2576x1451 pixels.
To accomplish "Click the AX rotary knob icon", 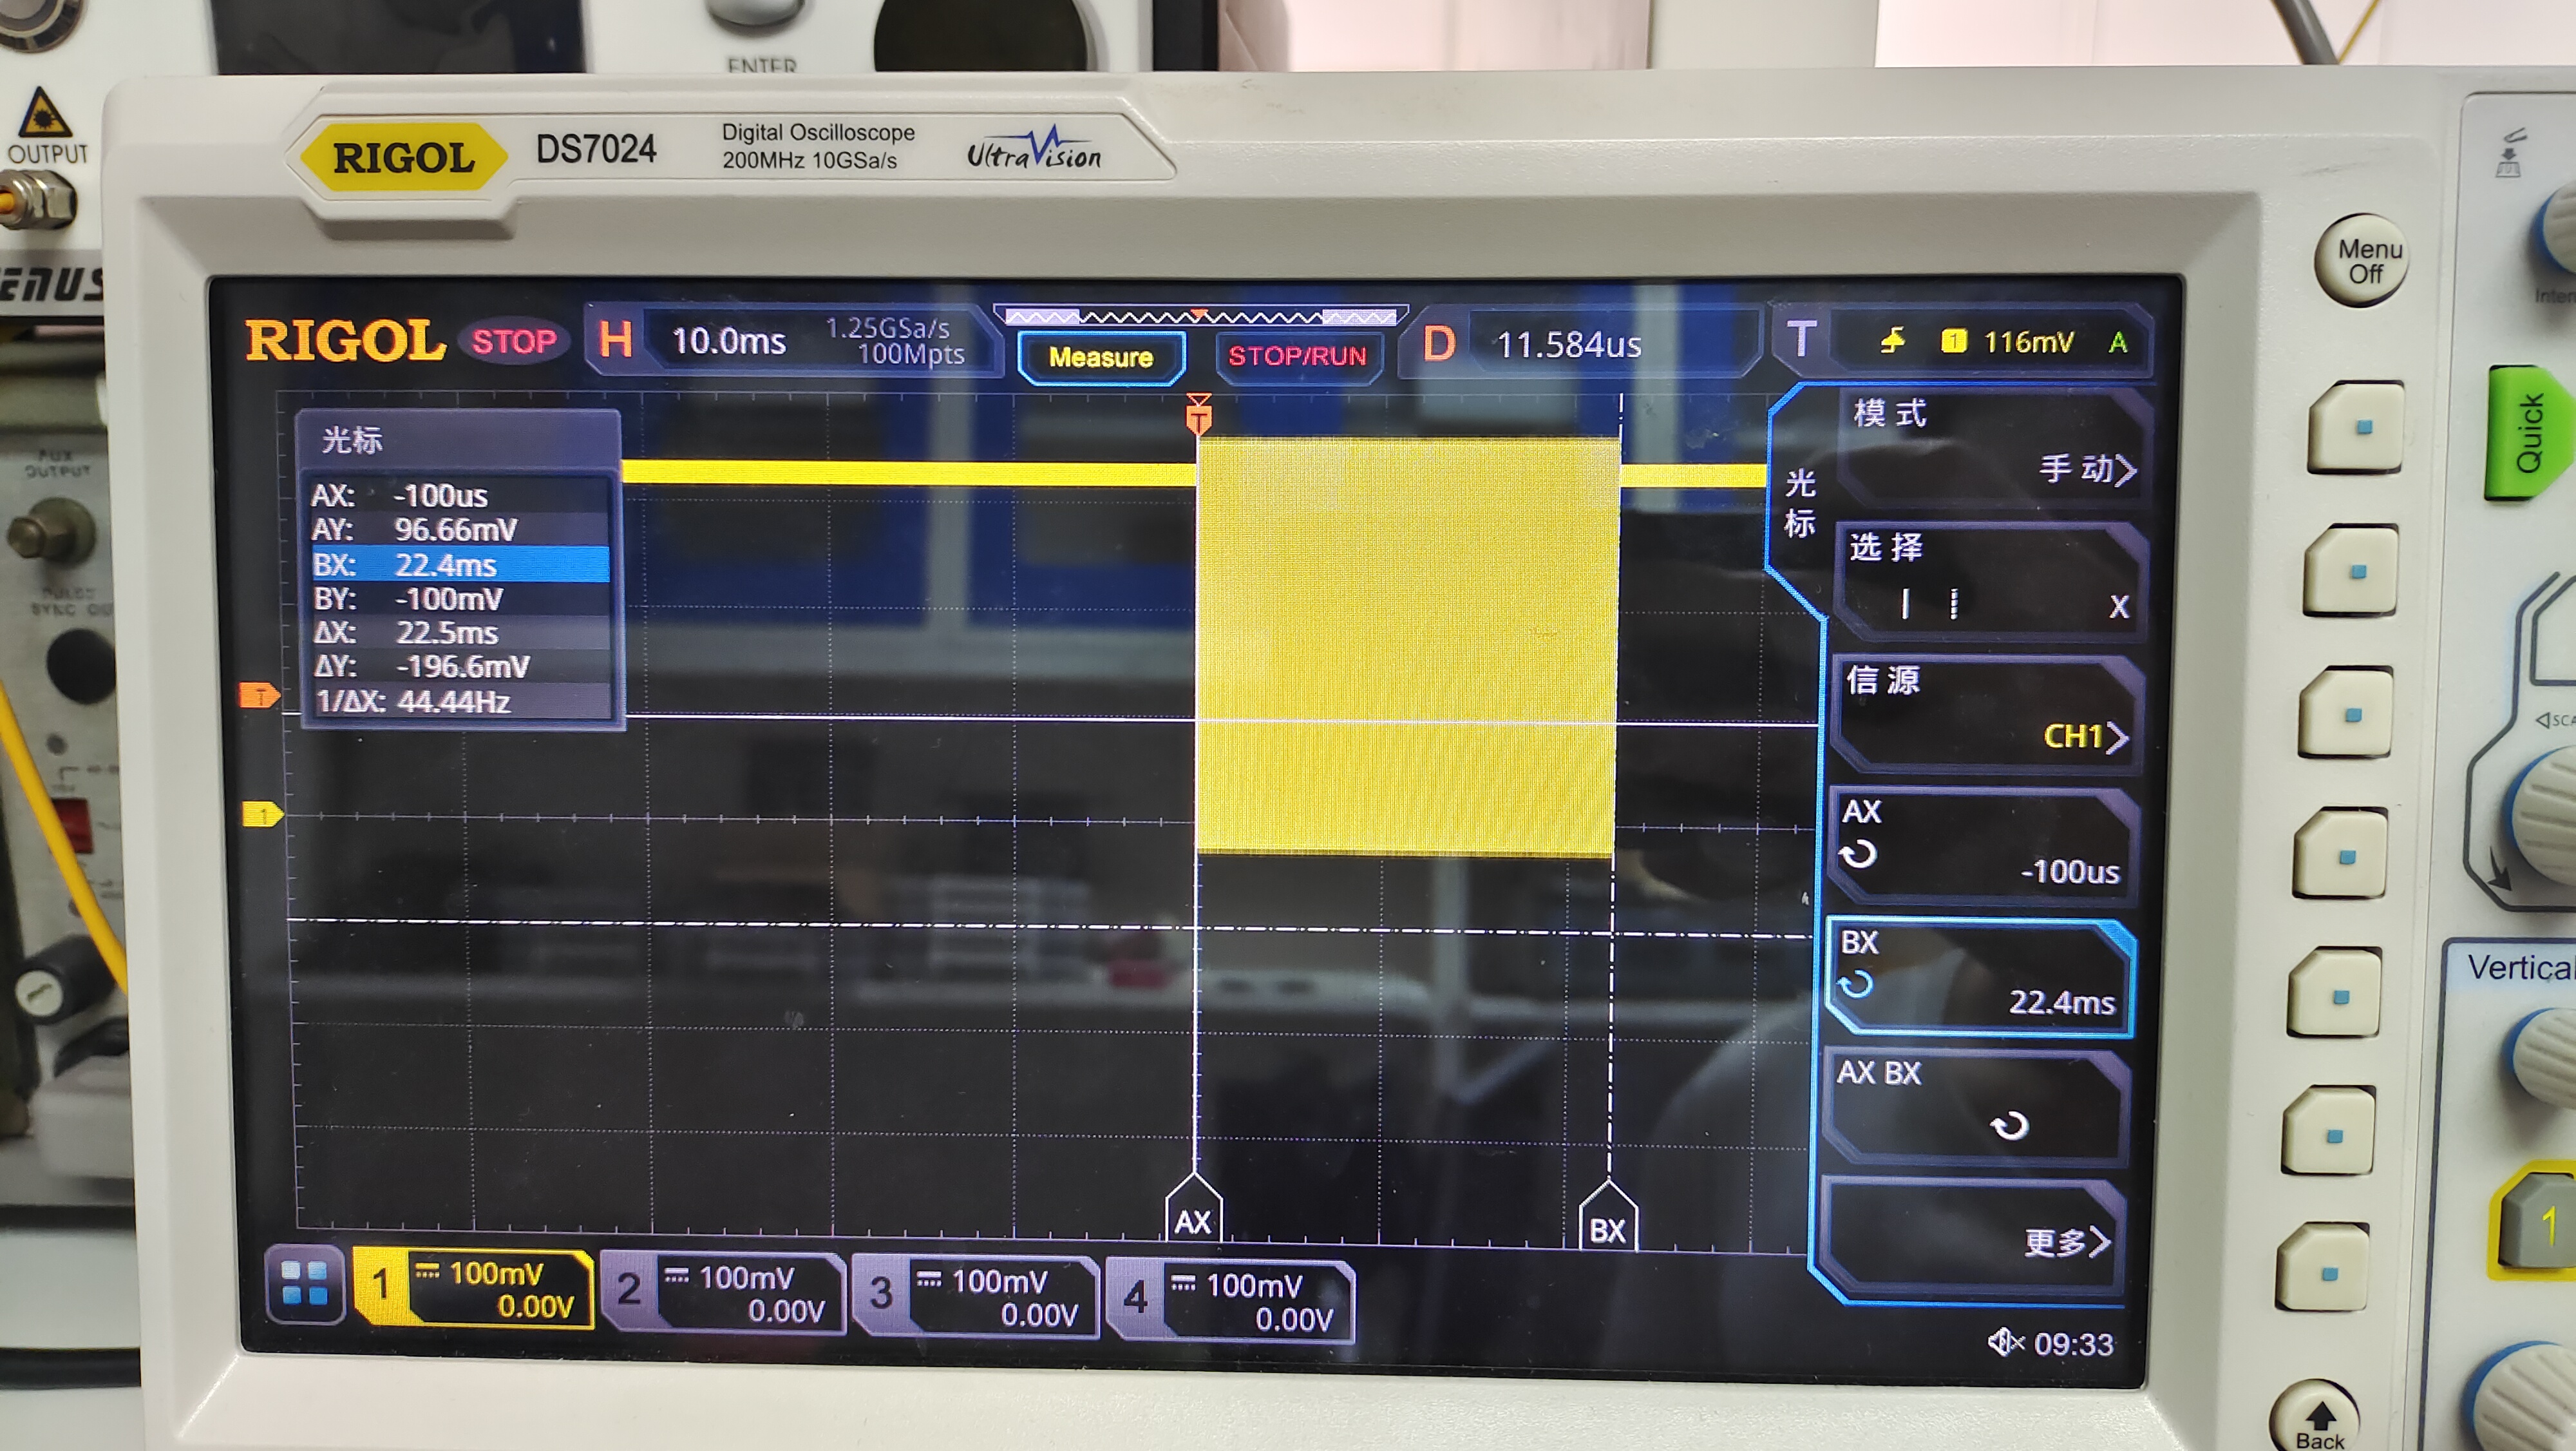I will pyautogui.click(x=1858, y=854).
